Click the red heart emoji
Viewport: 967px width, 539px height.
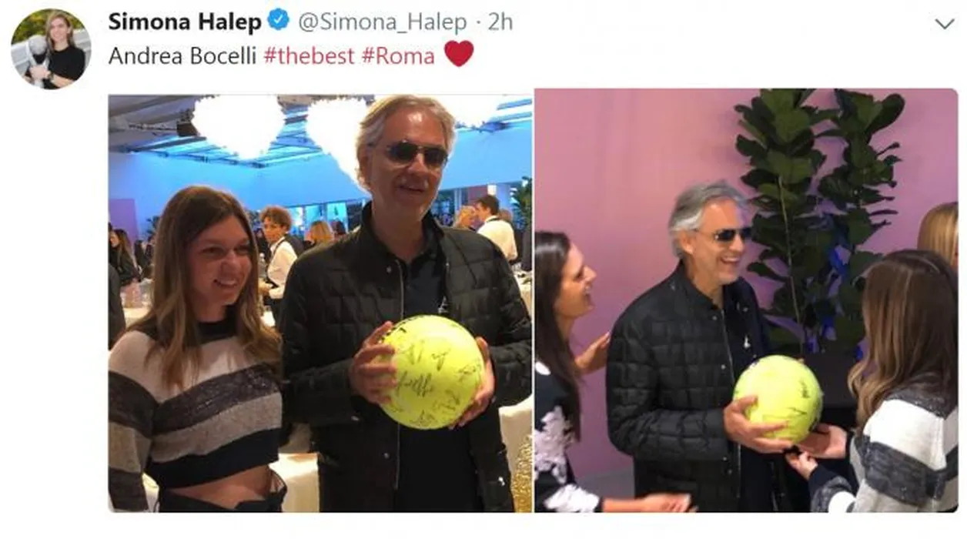(459, 54)
